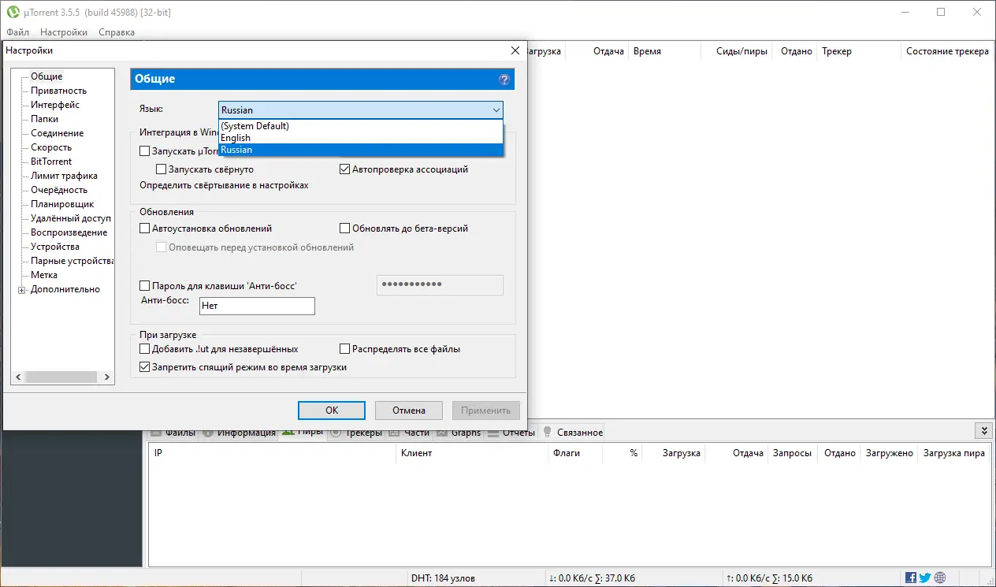Select 'Интерфейс' in settings tree
Screen dimensions: 996x587
point(55,105)
